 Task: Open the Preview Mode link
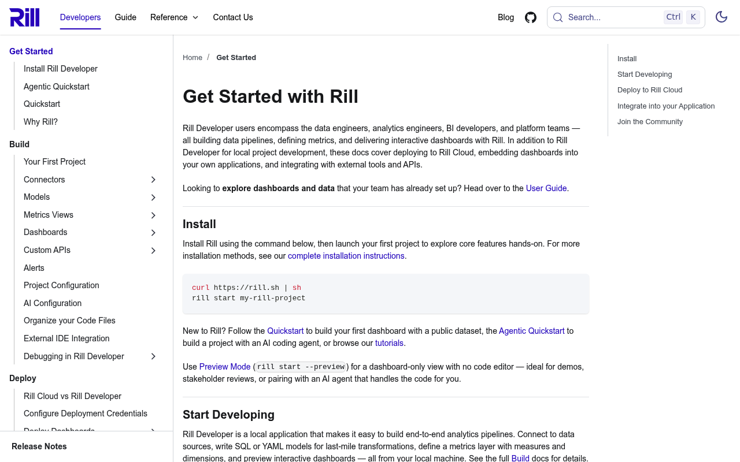click(225, 367)
